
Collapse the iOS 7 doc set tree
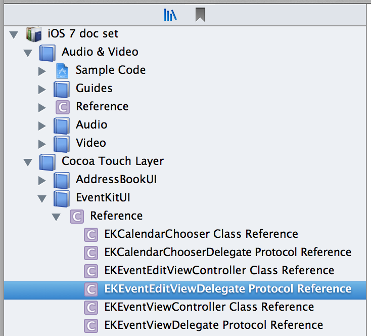pos(14,34)
